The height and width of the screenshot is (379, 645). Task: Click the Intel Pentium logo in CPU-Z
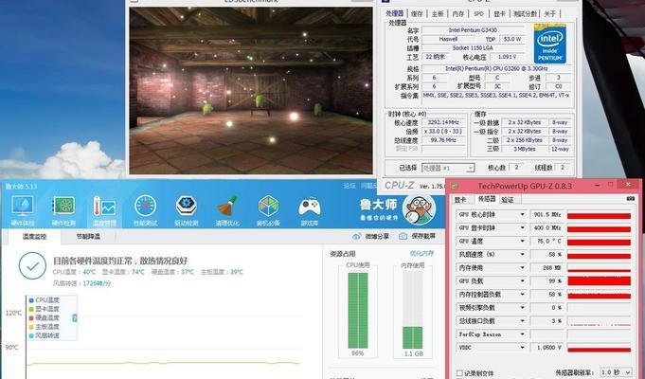[550, 44]
